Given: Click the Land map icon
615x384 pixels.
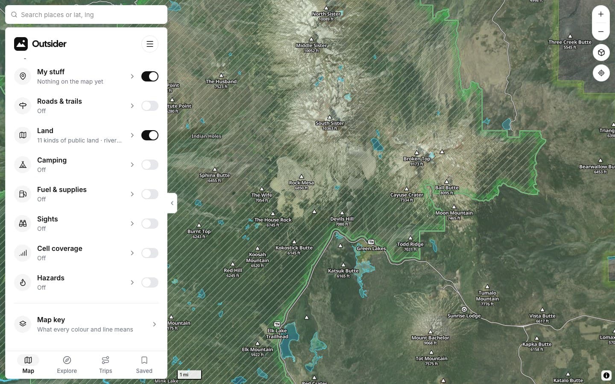Looking at the screenshot, I should point(23,135).
